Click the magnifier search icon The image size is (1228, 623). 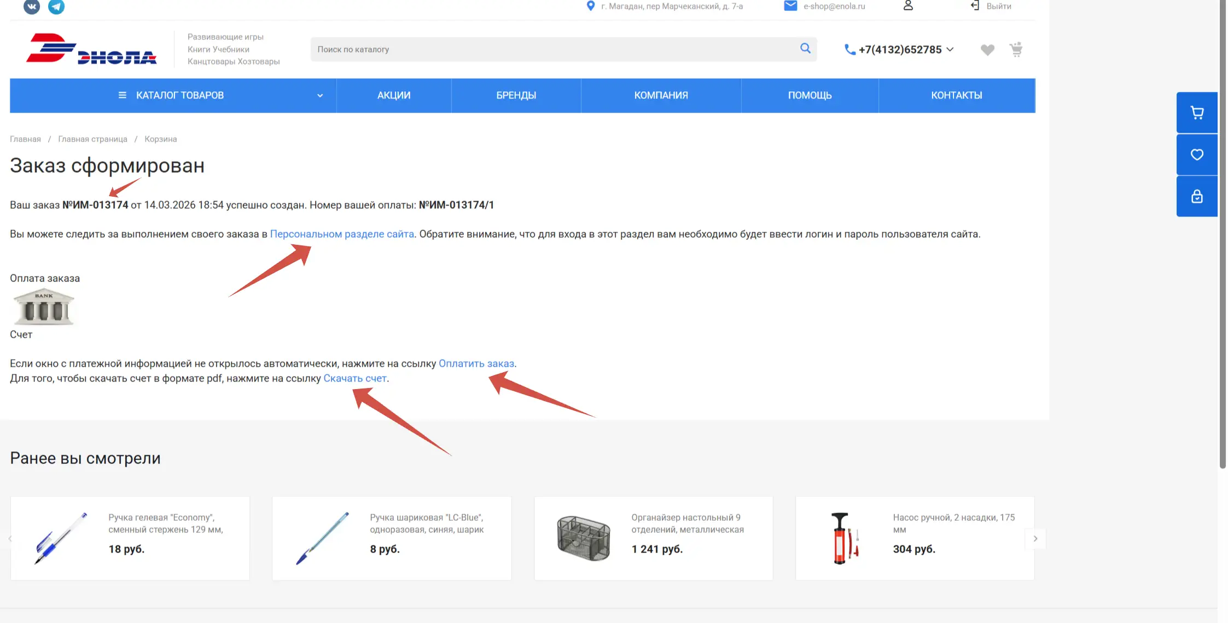point(805,49)
